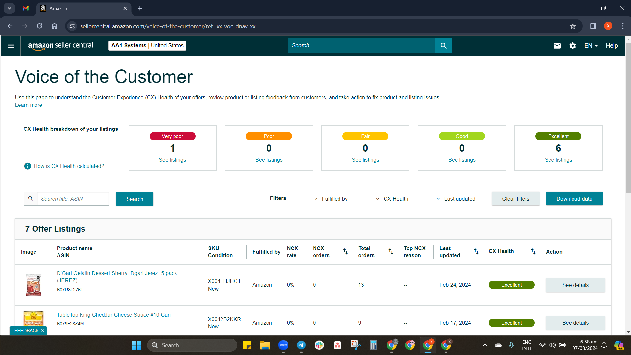The width and height of the screenshot is (631, 355).
Task: Reload the page
Action: click(x=39, y=26)
